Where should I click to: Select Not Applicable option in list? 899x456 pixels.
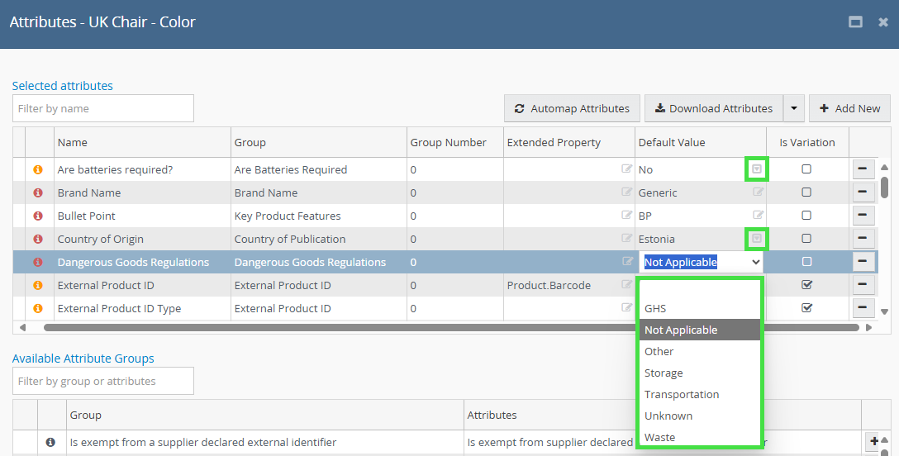[700, 330]
